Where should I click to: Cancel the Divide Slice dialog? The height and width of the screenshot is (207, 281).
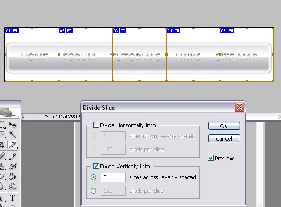[x=224, y=138]
